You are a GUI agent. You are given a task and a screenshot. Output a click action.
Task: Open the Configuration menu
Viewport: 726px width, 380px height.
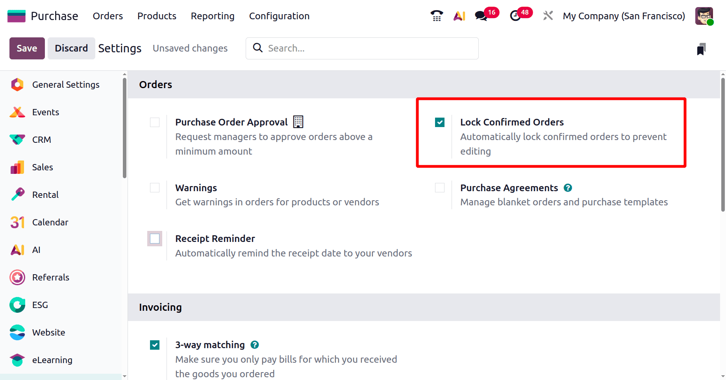pos(279,16)
